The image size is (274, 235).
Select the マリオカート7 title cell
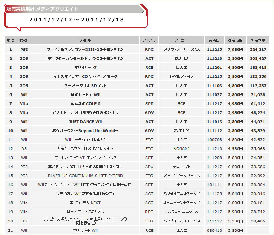pos(85,68)
